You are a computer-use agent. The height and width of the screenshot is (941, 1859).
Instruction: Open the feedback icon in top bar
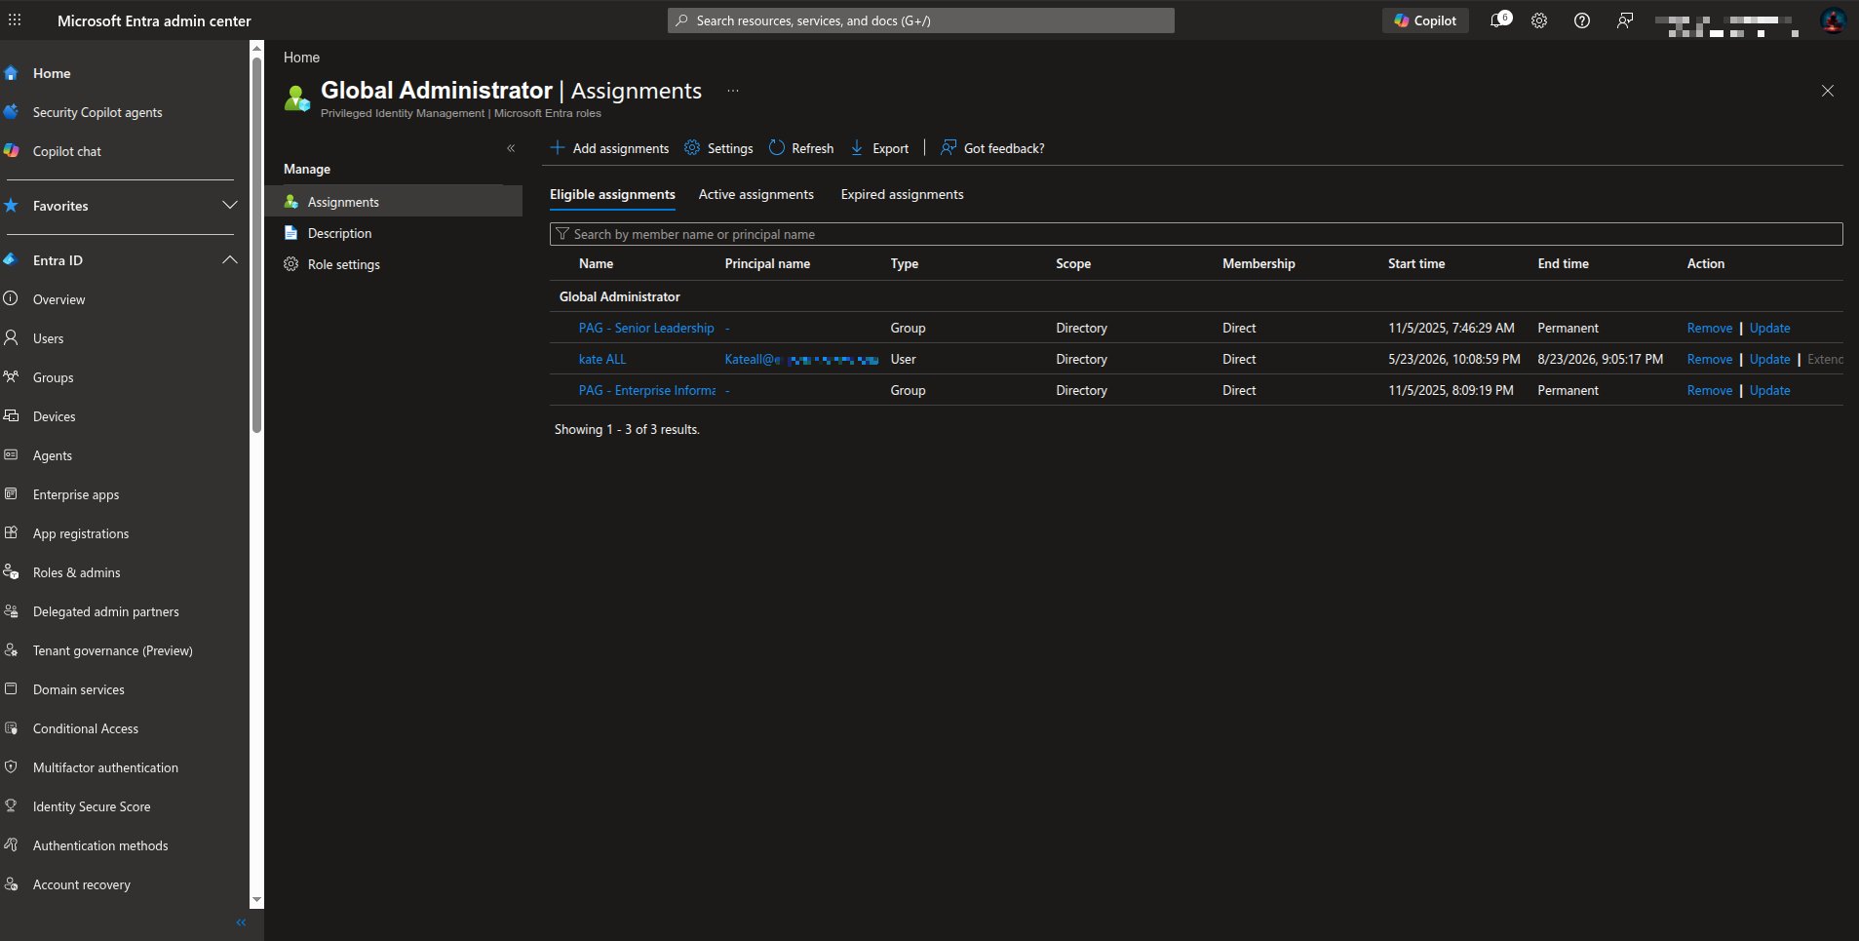(x=1625, y=20)
